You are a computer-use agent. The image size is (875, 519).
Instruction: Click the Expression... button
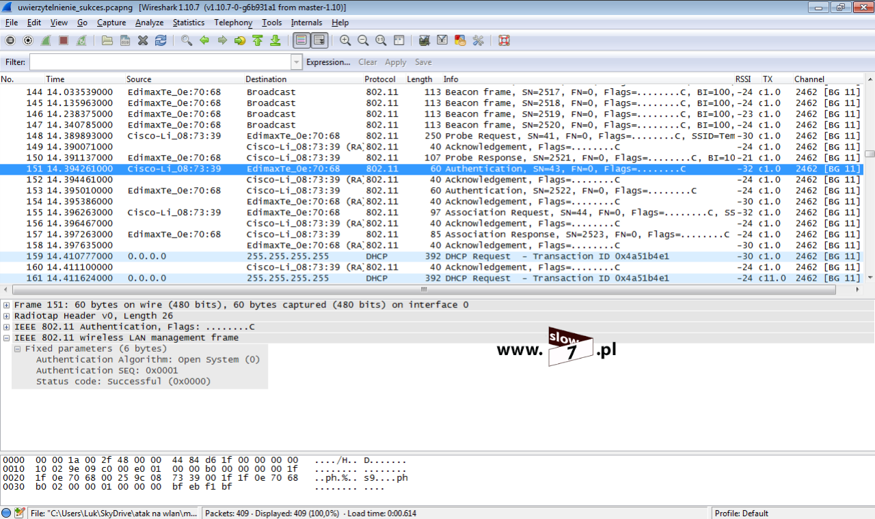pyautogui.click(x=328, y=62)
